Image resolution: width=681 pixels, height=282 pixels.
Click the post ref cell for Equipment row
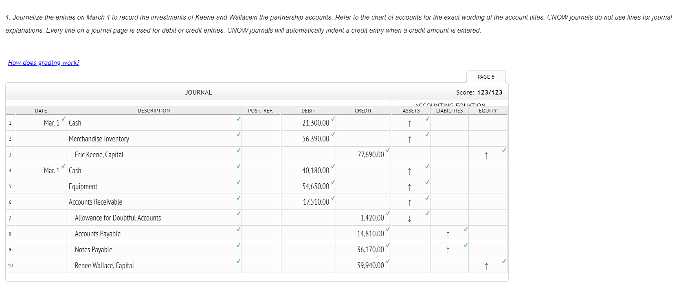coord(261,186)
